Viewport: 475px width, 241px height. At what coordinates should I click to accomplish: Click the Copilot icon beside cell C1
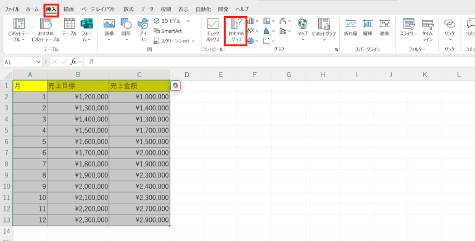[x=175, y=86]
